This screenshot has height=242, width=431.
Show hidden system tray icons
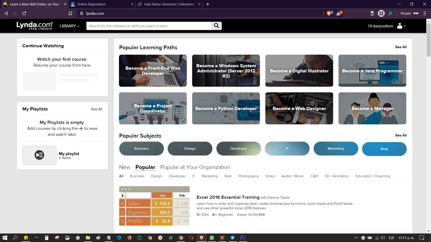pyautogui.click(x=356, y=238)
